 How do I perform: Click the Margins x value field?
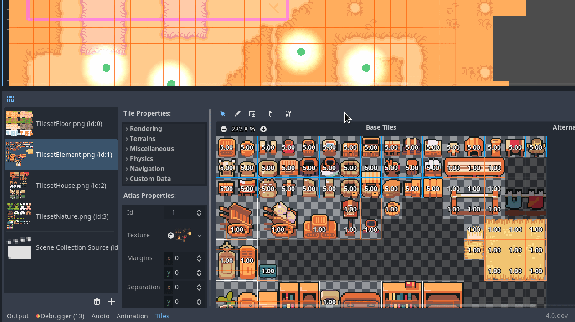click(184, 258)
